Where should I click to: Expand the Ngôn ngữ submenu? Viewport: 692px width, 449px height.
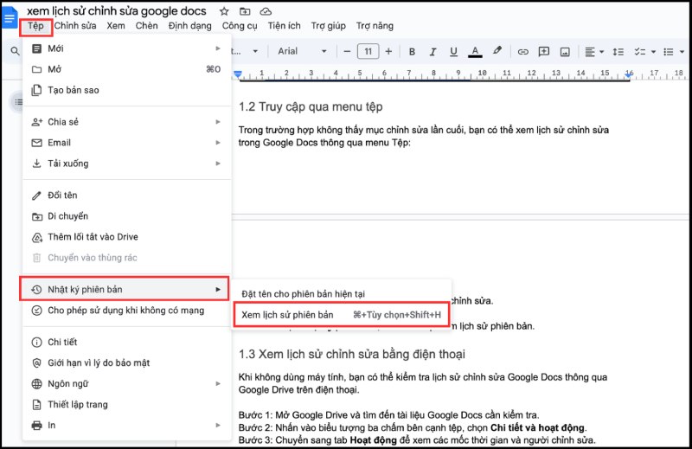127,383
